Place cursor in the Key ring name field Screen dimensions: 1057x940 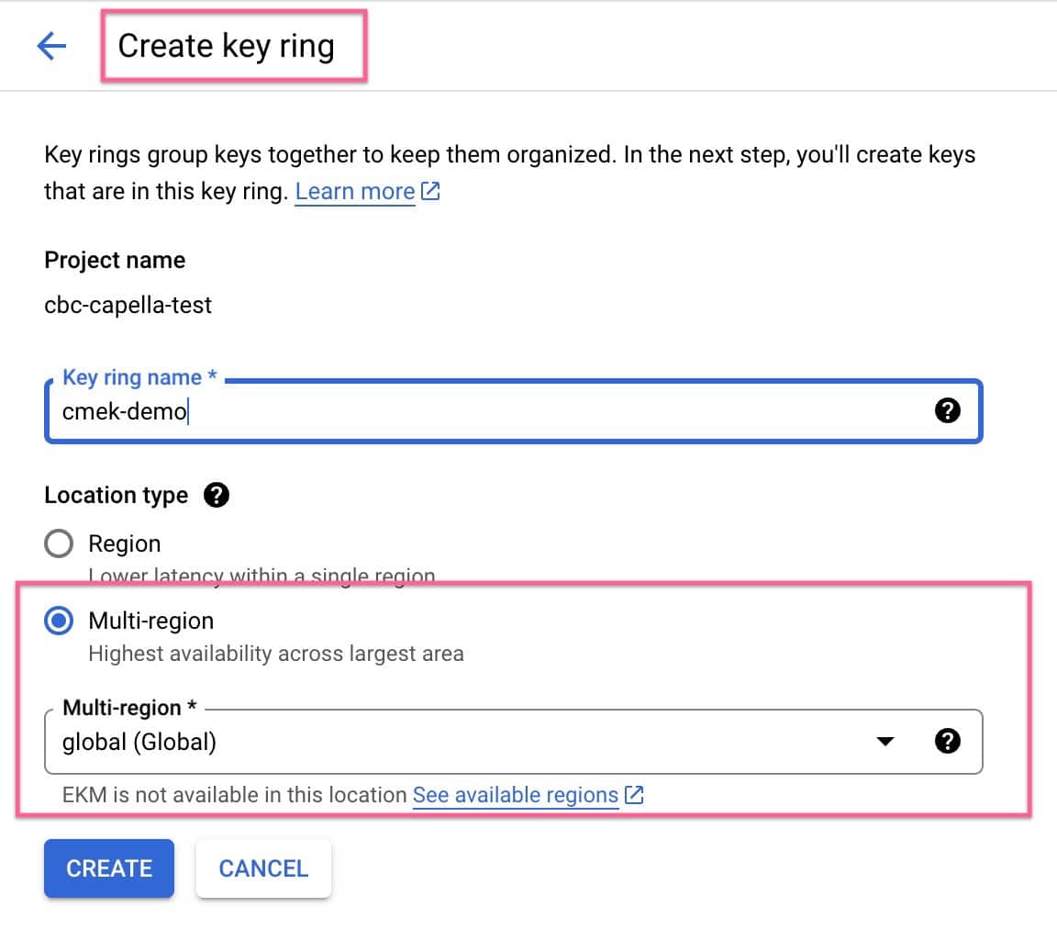[x=459, y=410]
